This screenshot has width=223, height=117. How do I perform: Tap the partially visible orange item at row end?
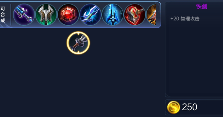[x=151, y=14]
